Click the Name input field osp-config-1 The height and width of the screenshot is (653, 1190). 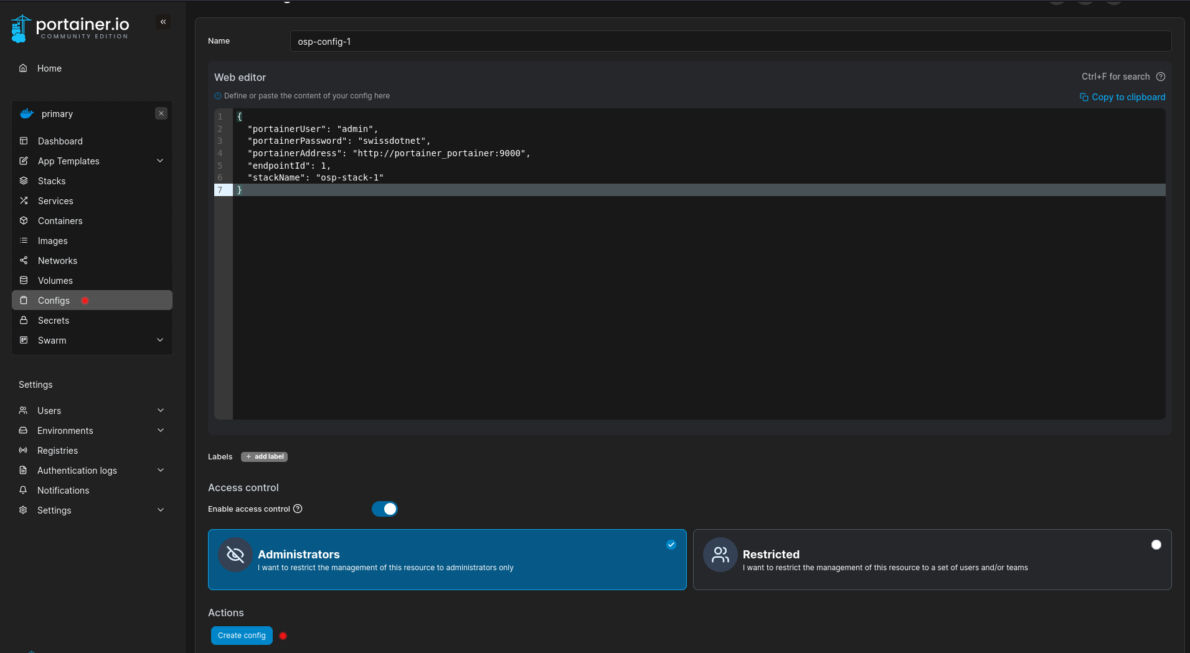pyautogui.click(x=730, y=42)
